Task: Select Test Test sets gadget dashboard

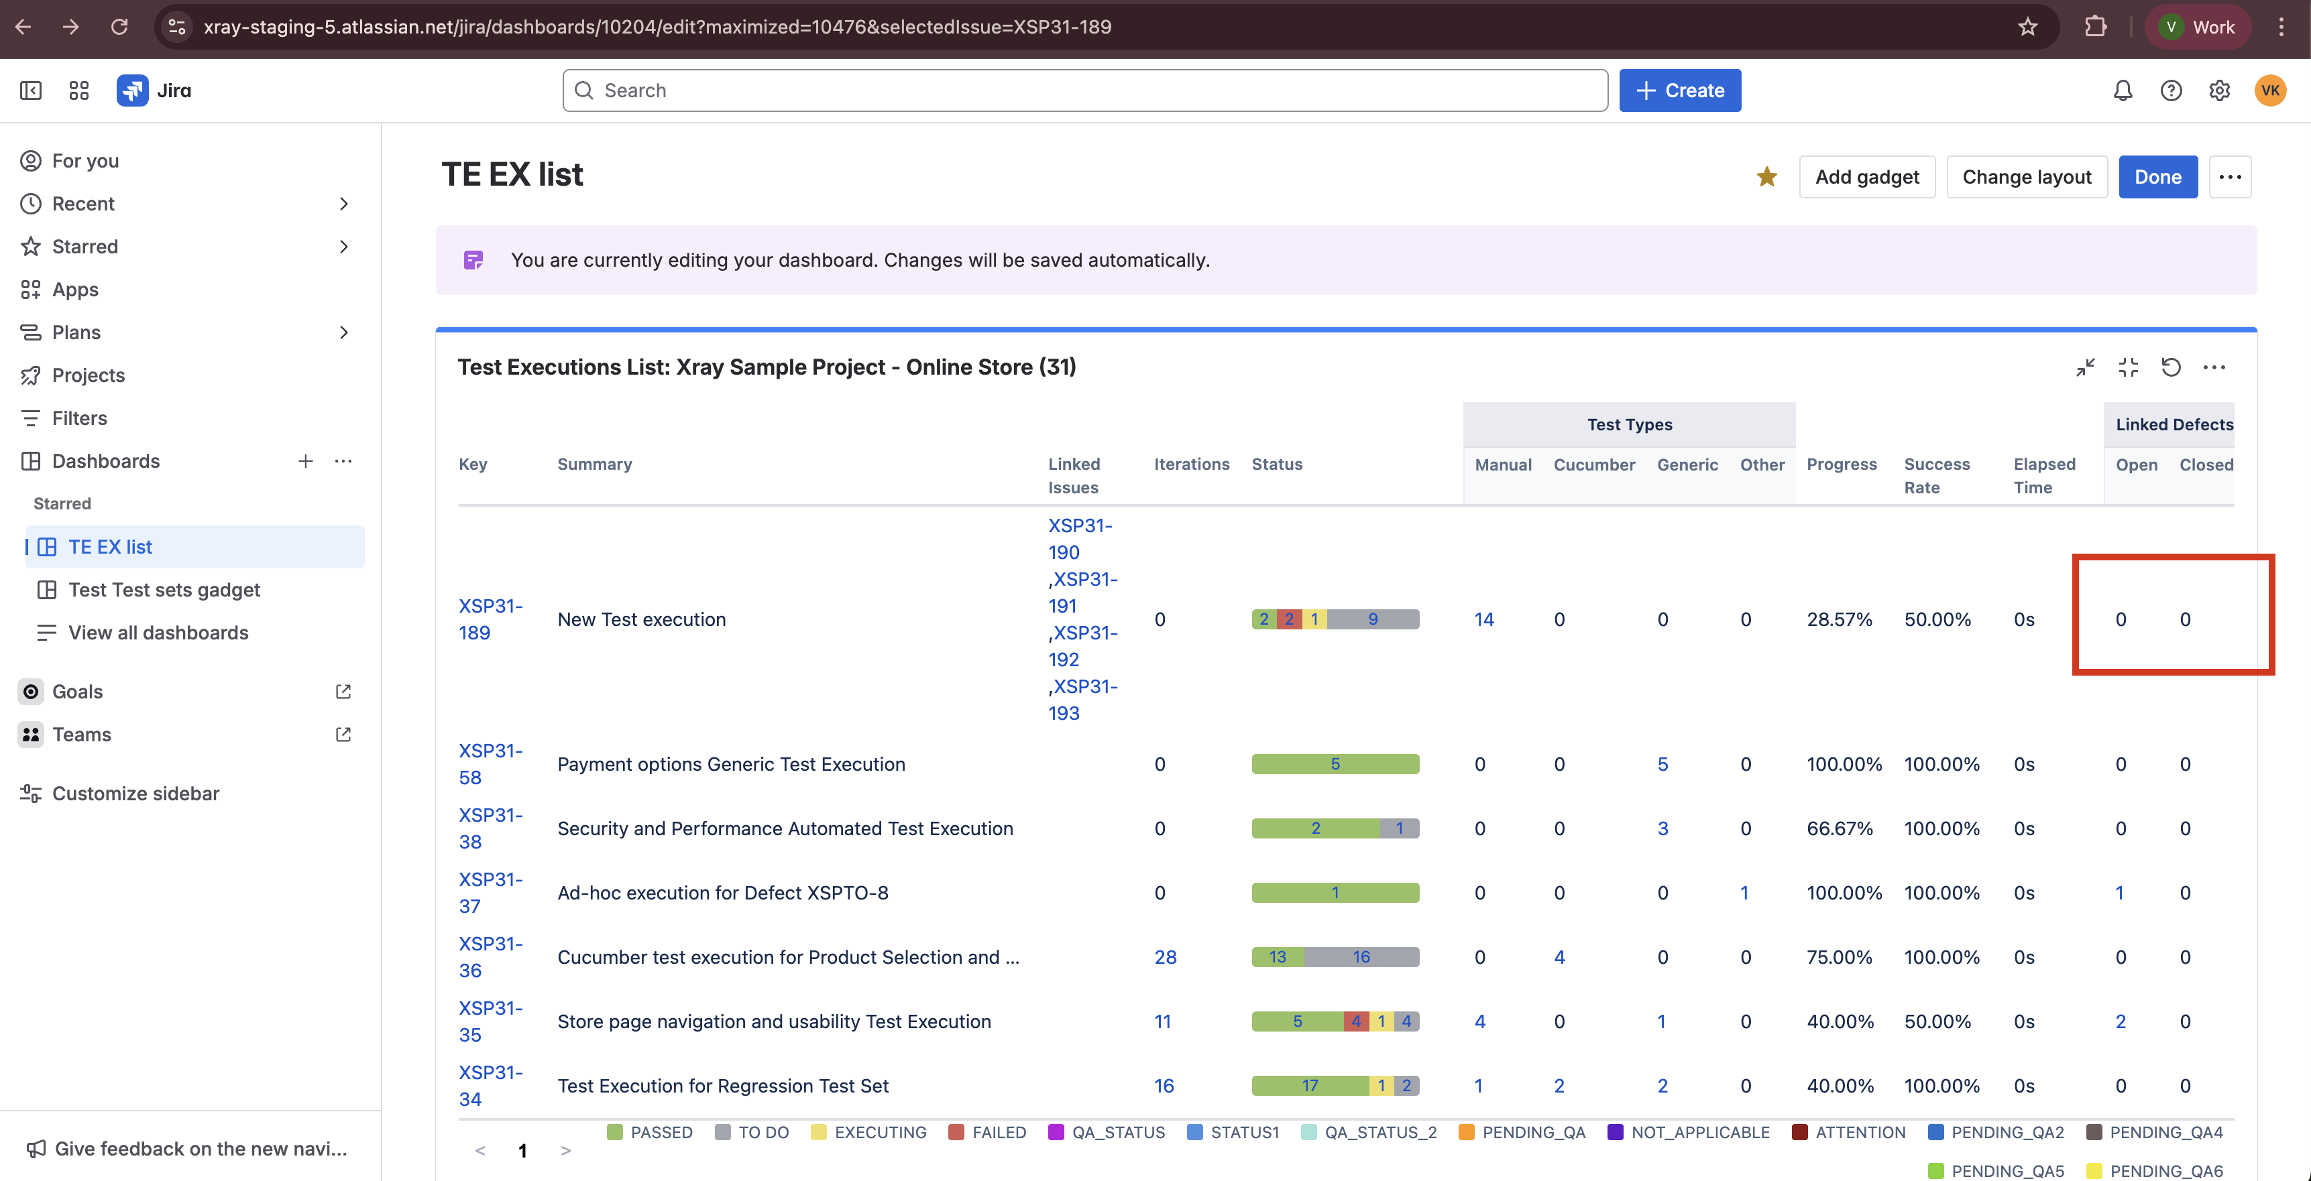Action: coord(164,589)
